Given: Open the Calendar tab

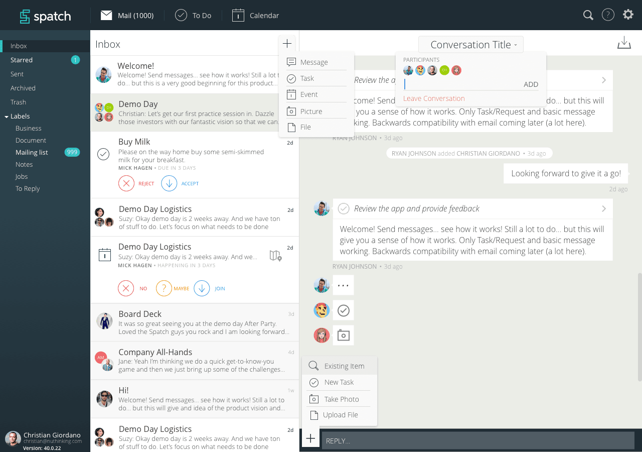Looking at the screenshot, I should (x=255, y=16).
